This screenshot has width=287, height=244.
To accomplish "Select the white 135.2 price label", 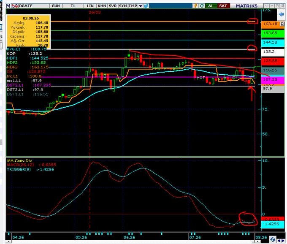I will [x=273, y=52].
